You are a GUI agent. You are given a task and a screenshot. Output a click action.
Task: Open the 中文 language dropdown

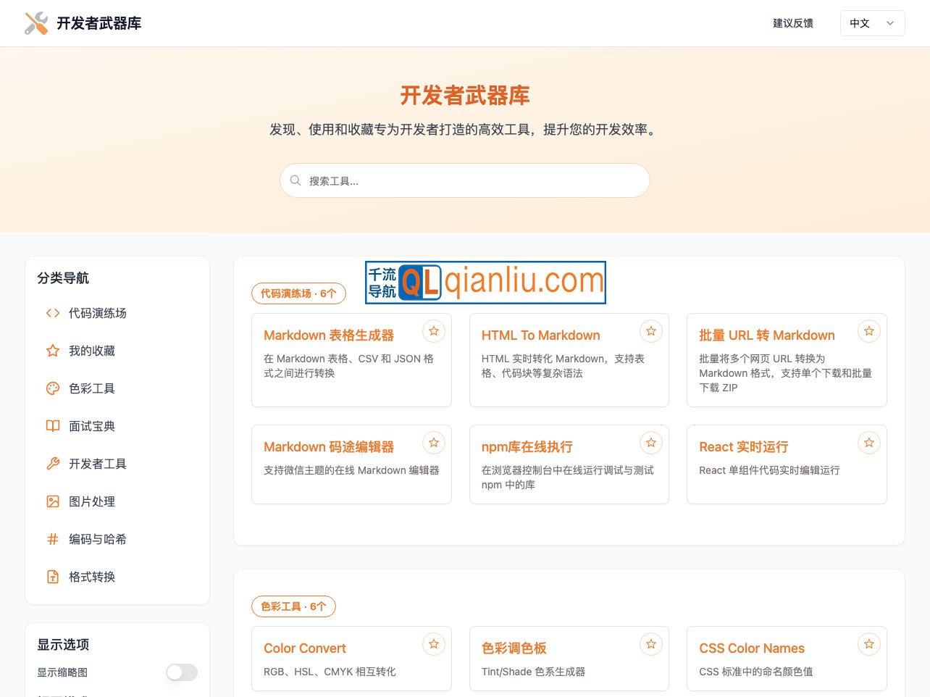click(872, 22)
